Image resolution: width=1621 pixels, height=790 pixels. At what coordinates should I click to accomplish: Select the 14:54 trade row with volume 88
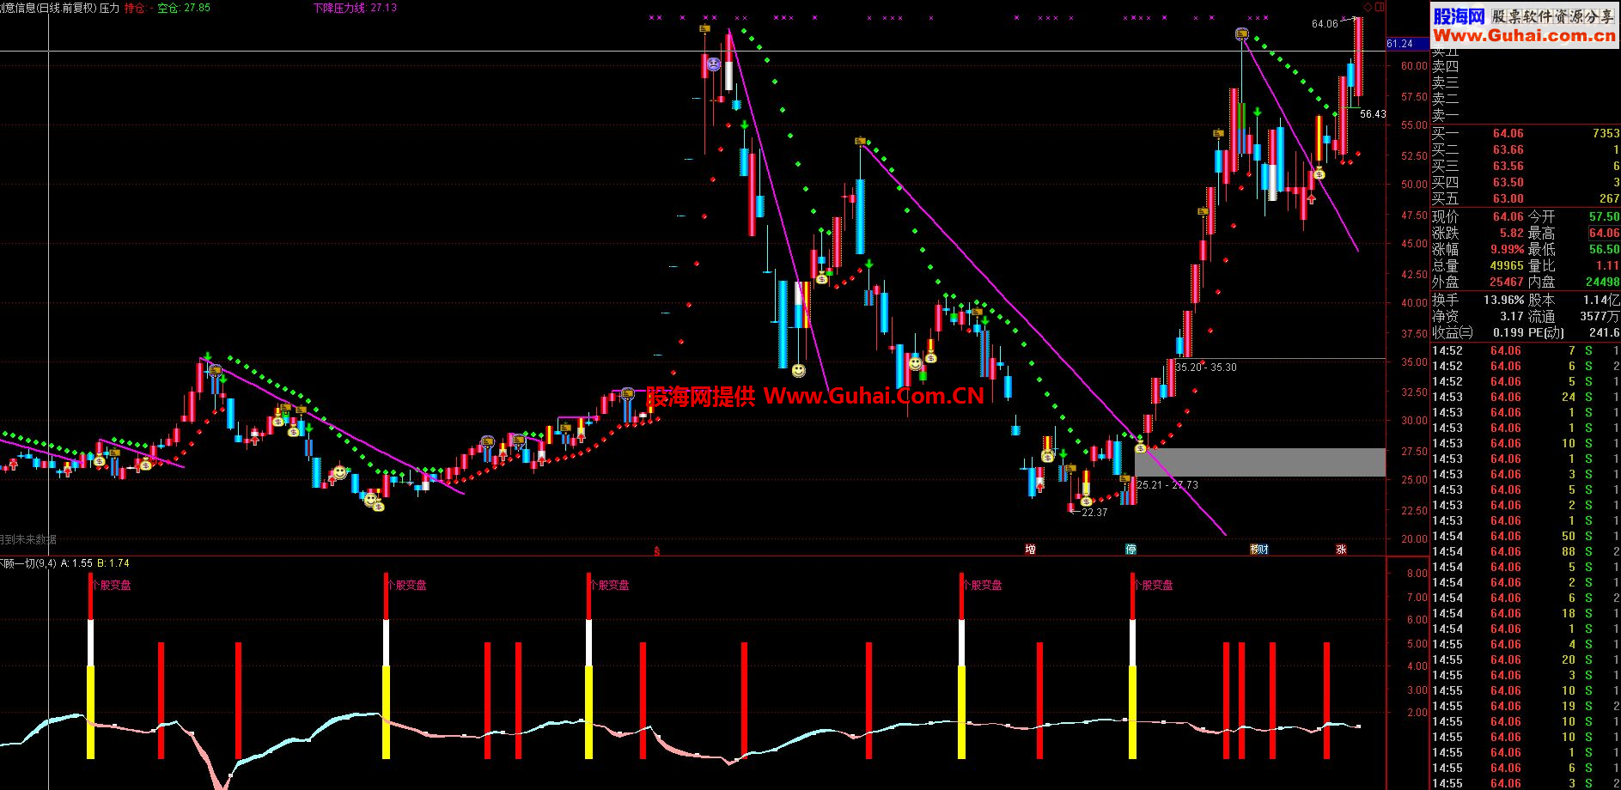coord(1526,551)
